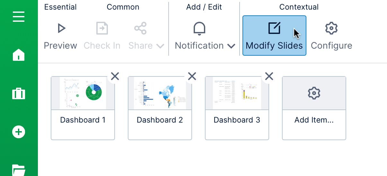This screenshot has height=176, width=387.
Task: Expand the Notification dropdown arrow
Action: [x=231, y=46]
